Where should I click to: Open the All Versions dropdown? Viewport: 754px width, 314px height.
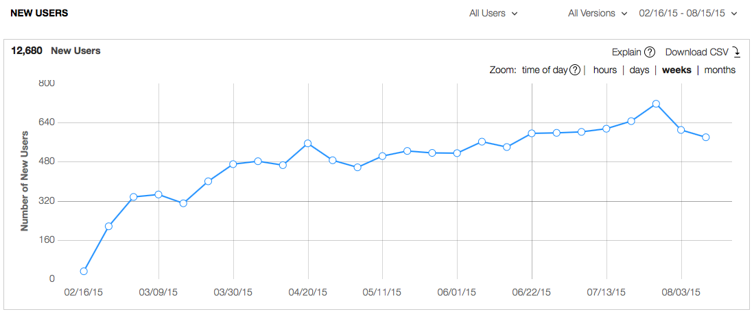coord(598,14)
